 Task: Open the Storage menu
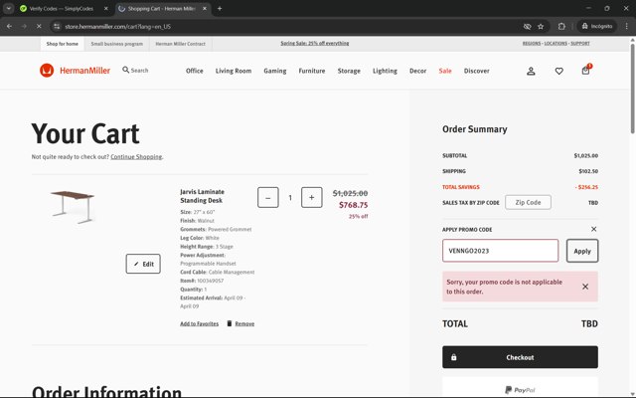(349, 71)
